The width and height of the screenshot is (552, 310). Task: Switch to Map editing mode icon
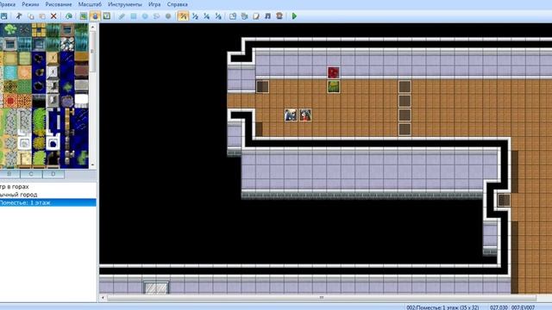pos(84,16)
